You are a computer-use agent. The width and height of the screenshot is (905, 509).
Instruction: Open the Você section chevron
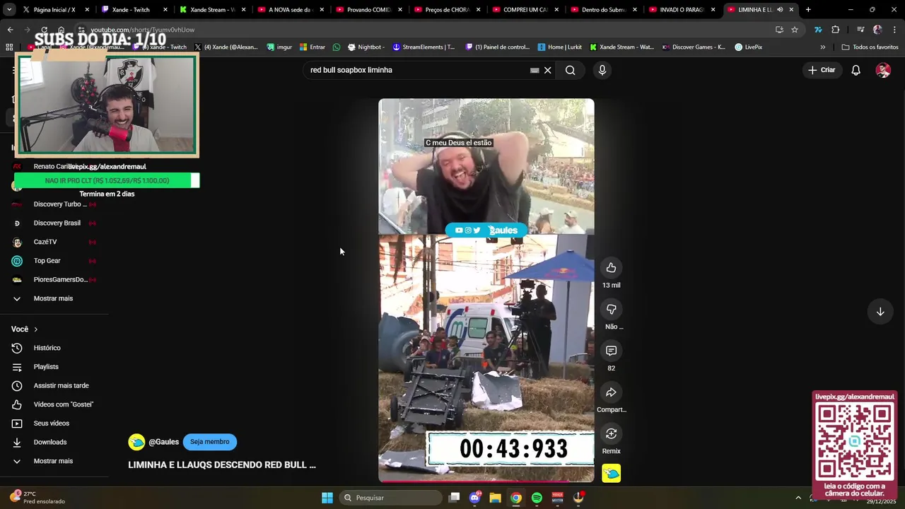pyautogui.click(x=36, y=329)
